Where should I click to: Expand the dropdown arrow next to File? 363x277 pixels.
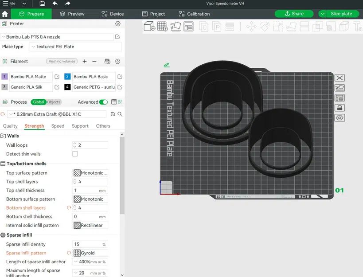tap(24, 4)
